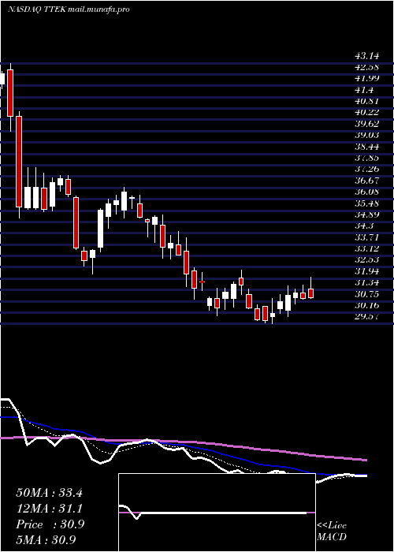Click the 12MA : 31.1 readout
This screenshot has width=394, height=552.
49,509
